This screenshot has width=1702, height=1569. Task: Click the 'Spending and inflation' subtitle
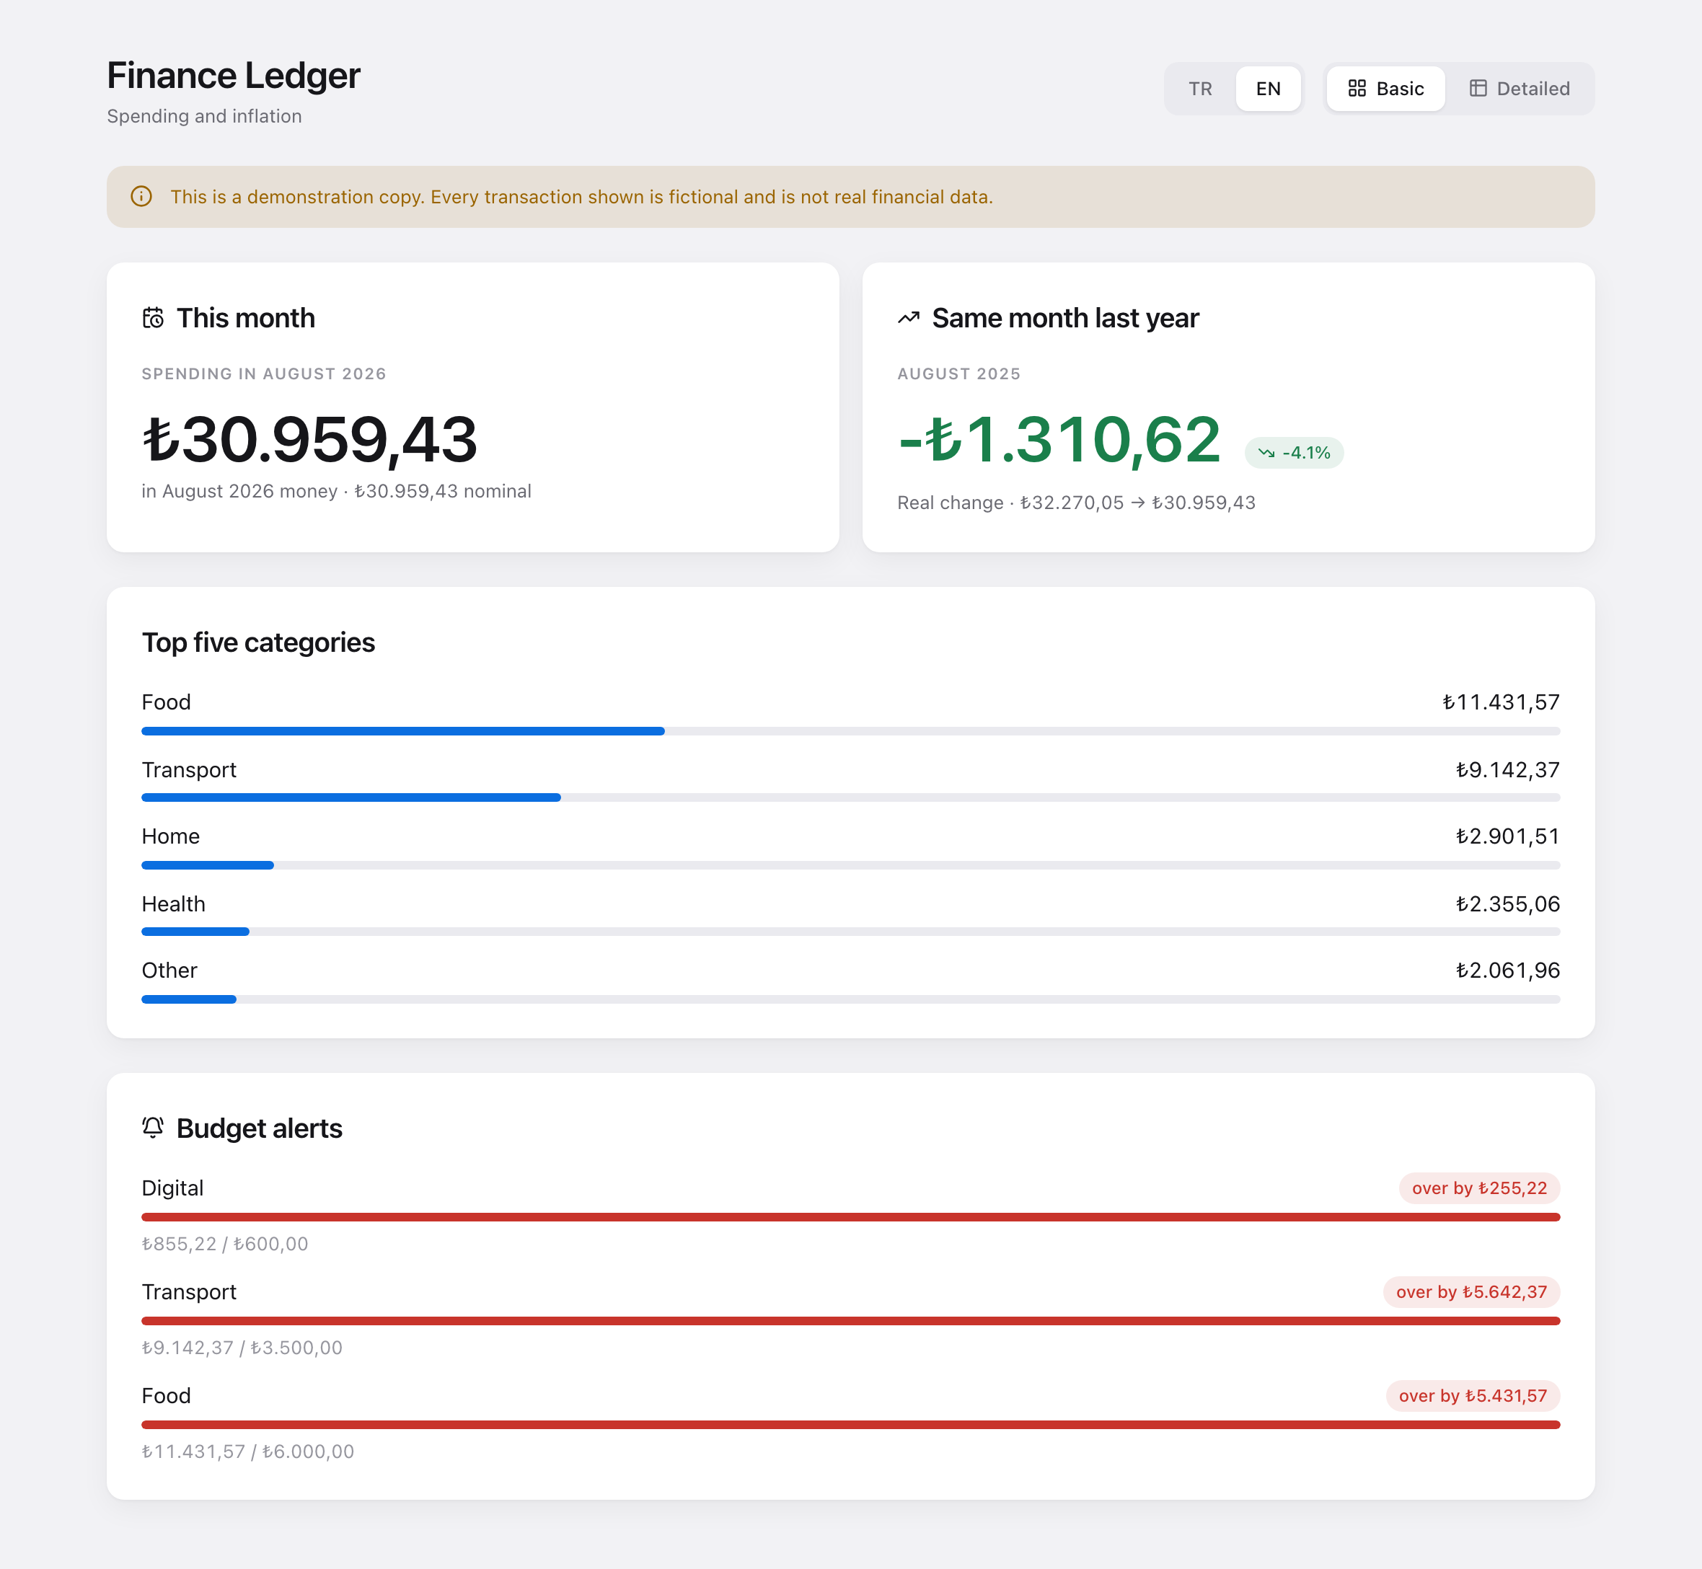204,116
